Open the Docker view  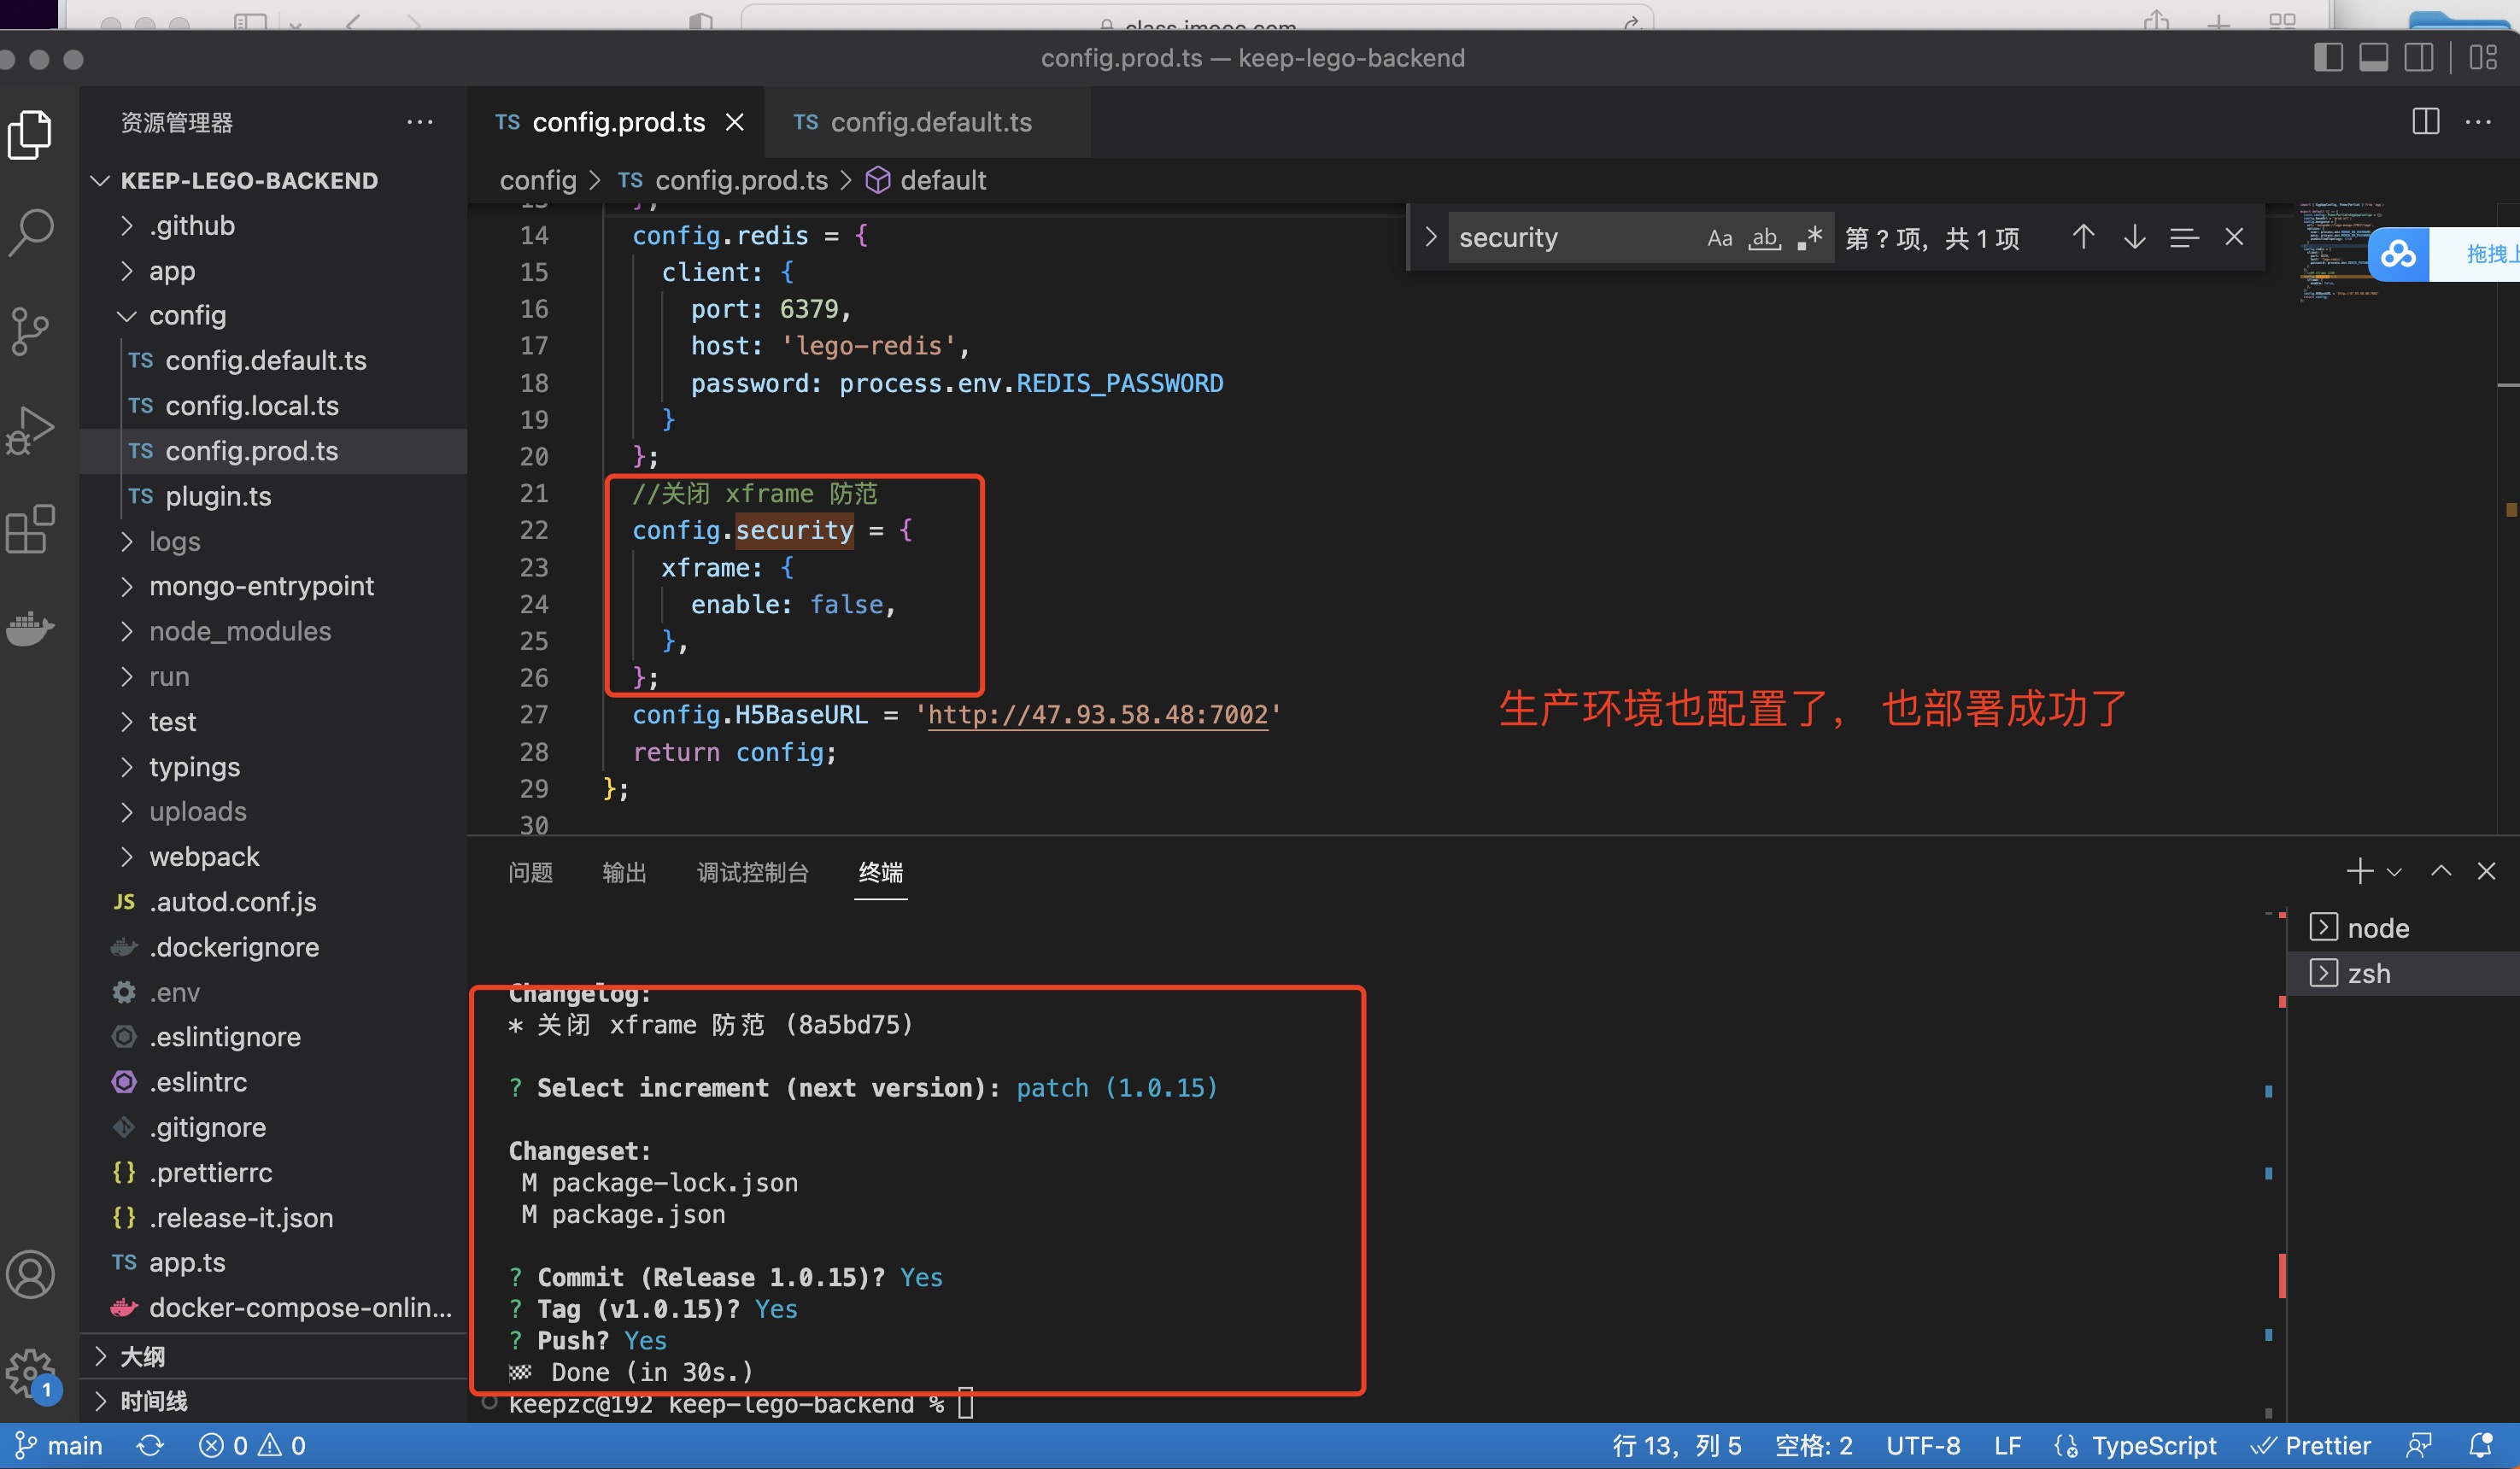click(x=31, y=628)
